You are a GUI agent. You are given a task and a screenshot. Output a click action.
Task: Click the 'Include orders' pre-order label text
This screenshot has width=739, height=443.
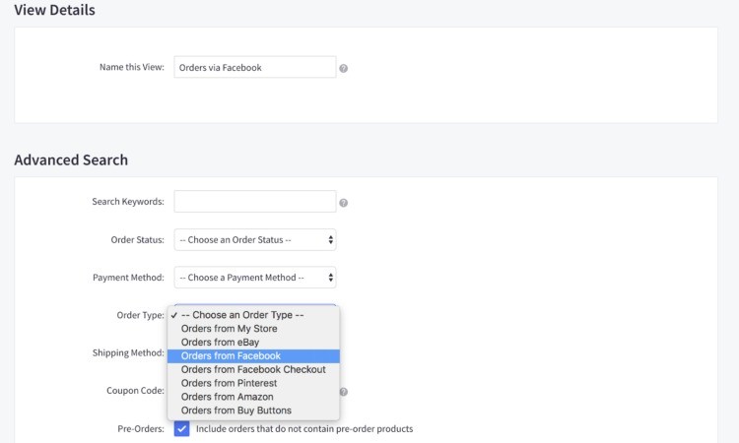coord(303,428)
